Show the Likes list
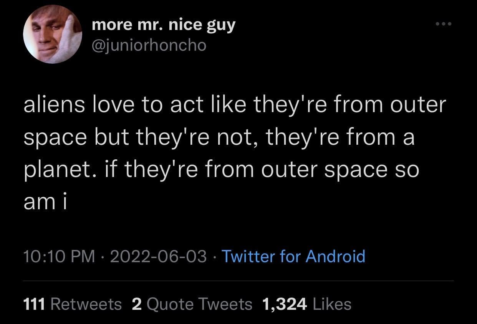Viewport: 477px width, 324px height. pyautogui.click(x=332, y=304)
